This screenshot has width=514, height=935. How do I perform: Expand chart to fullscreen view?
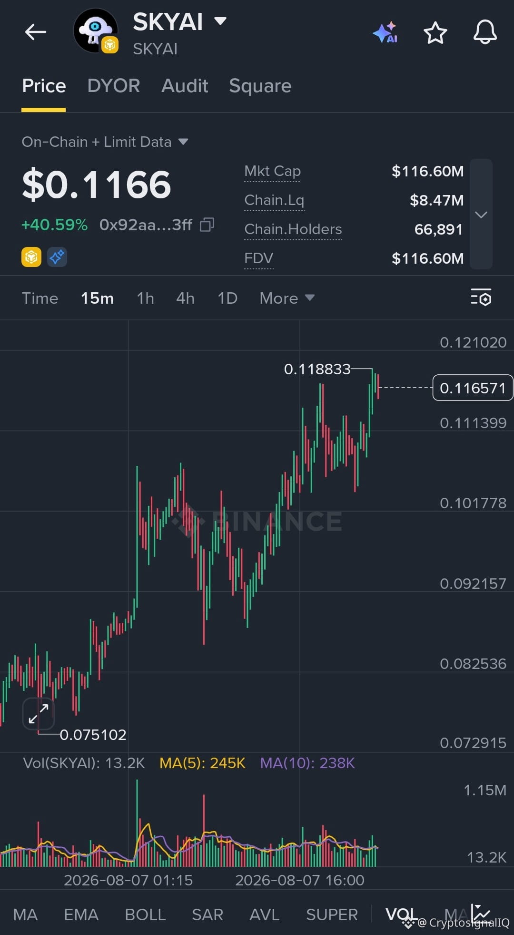[39, 713]
